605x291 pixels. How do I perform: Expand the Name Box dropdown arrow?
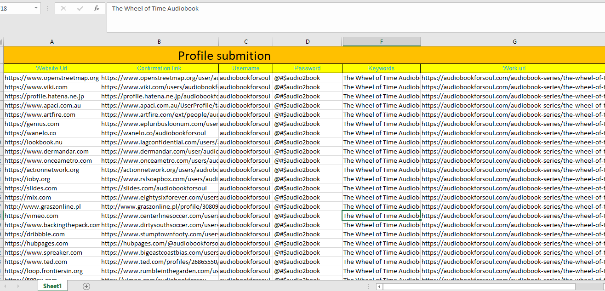[36, 8]
